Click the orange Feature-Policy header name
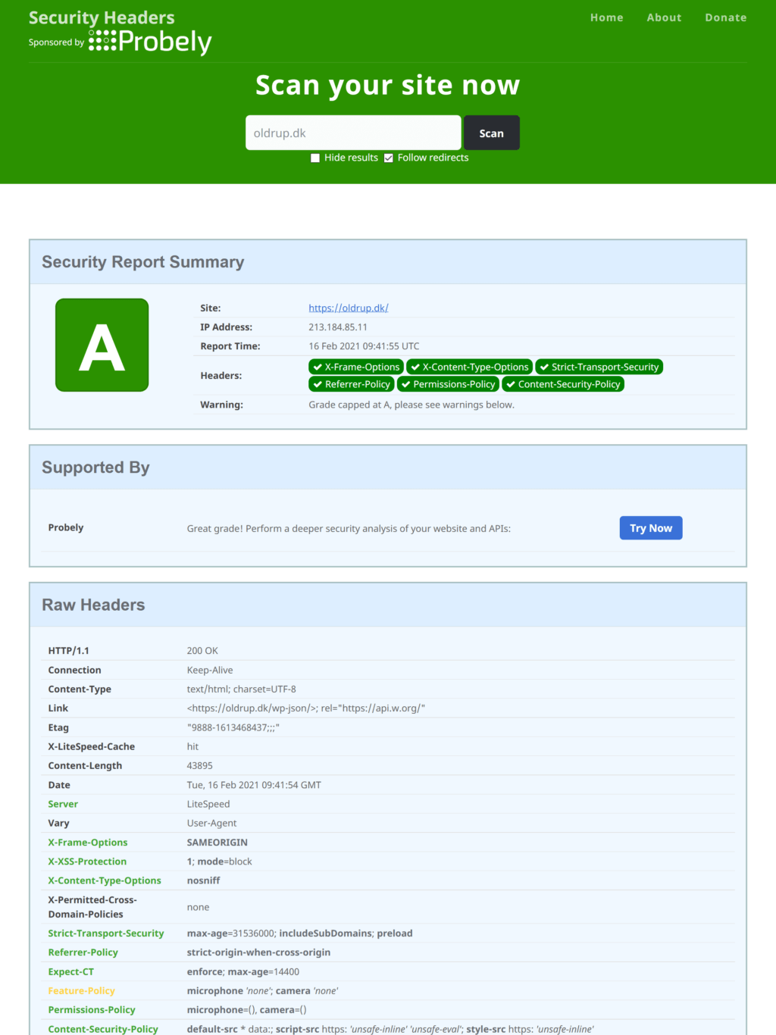 tap(82, 991)
